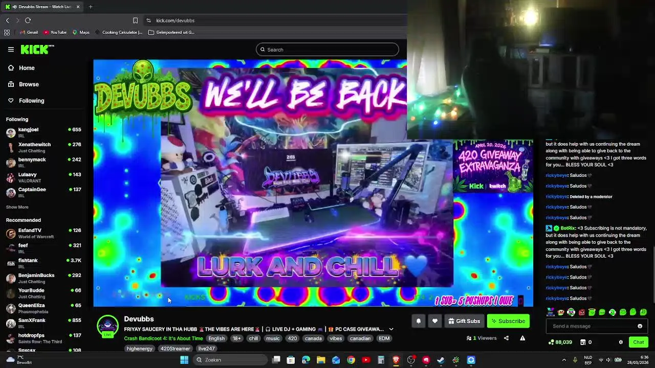Mute tab audio speaker icon
The height and width of the screenshot is (368, 655).
tap(14, 7)
